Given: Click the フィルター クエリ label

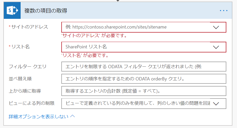Looking at the screenshot, I should pos(27,66).
